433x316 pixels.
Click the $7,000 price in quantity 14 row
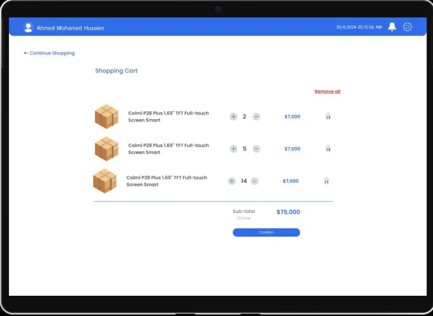[290, 181]
